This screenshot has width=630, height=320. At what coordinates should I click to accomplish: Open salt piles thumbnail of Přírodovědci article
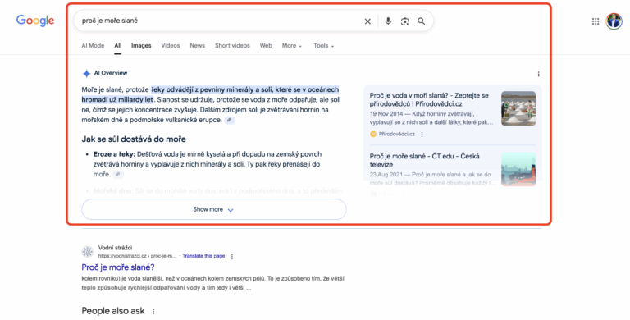click(518, 108)
